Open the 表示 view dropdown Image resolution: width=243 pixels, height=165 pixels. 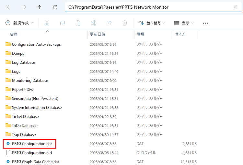(x=184, y=23)
